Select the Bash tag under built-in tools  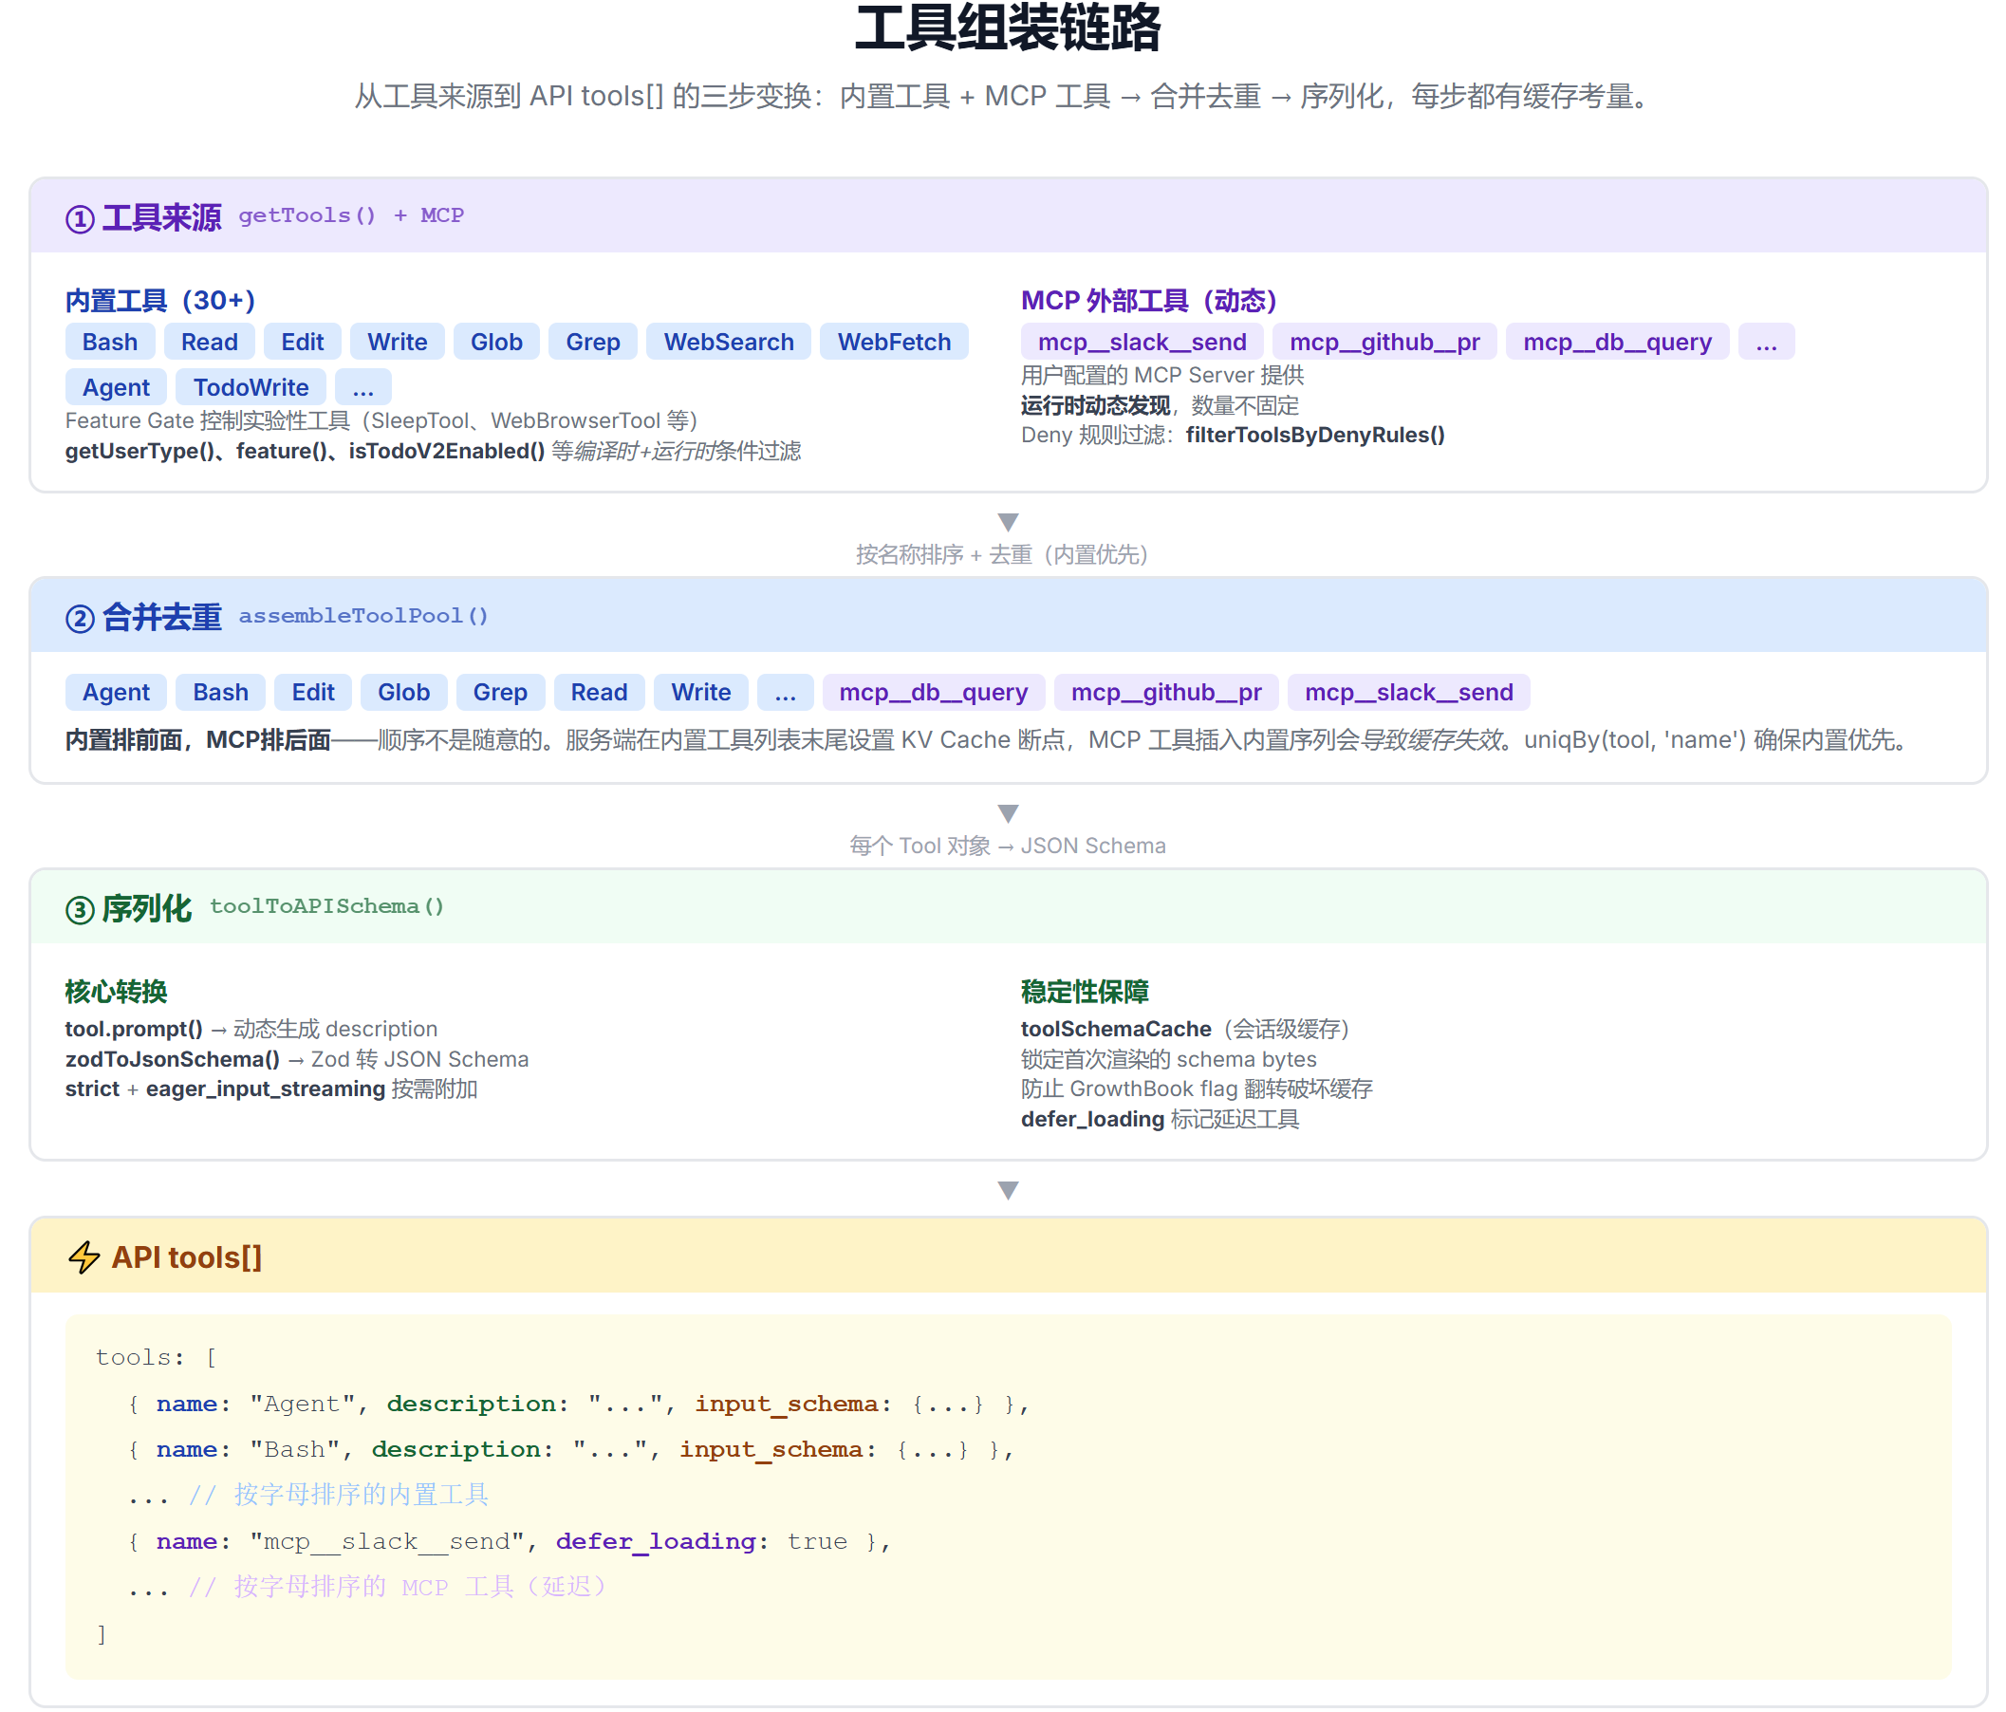[x=109, y=342]
